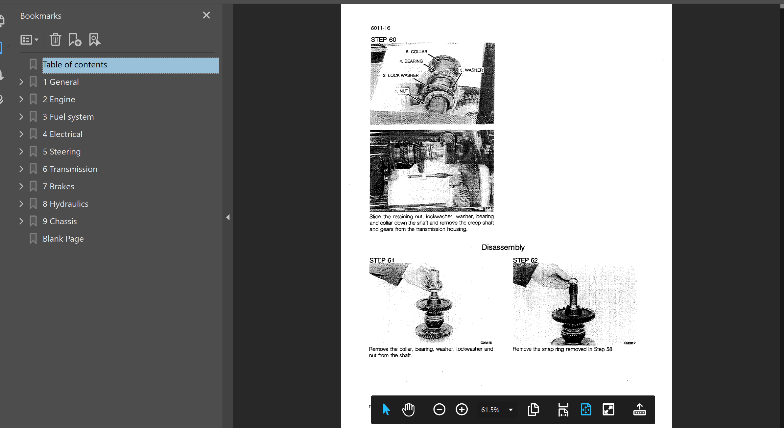Navigate to 5 Steering bookmark
The width and height of the screenshot is (784, 428).
(x=61, y=152)
